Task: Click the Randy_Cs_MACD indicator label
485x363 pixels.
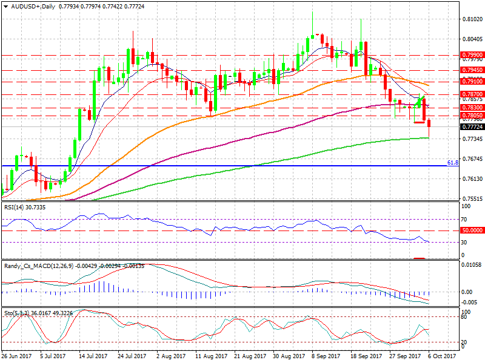Action: pos(36,266)
